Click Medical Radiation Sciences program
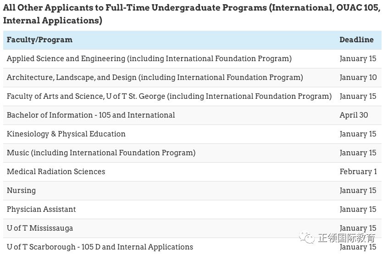 click(x=56, y=171)
